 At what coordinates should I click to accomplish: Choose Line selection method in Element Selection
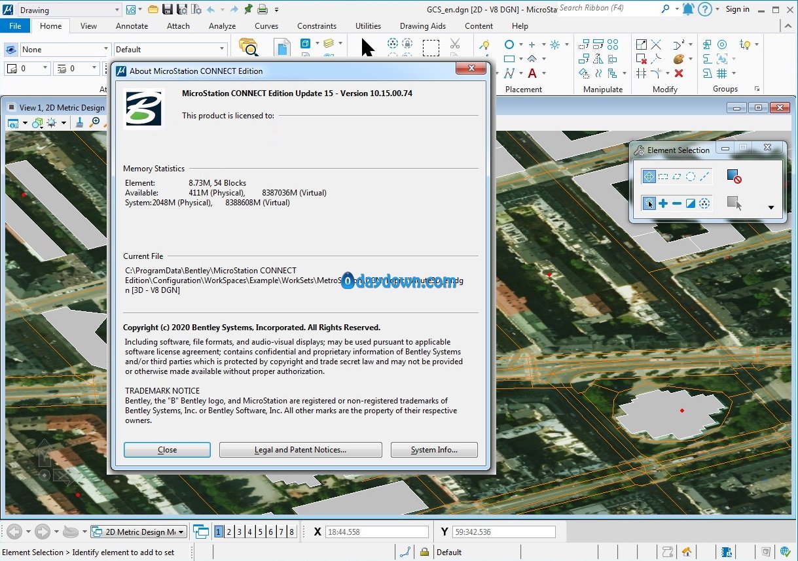pyautogui.click(x=704, y=177)
